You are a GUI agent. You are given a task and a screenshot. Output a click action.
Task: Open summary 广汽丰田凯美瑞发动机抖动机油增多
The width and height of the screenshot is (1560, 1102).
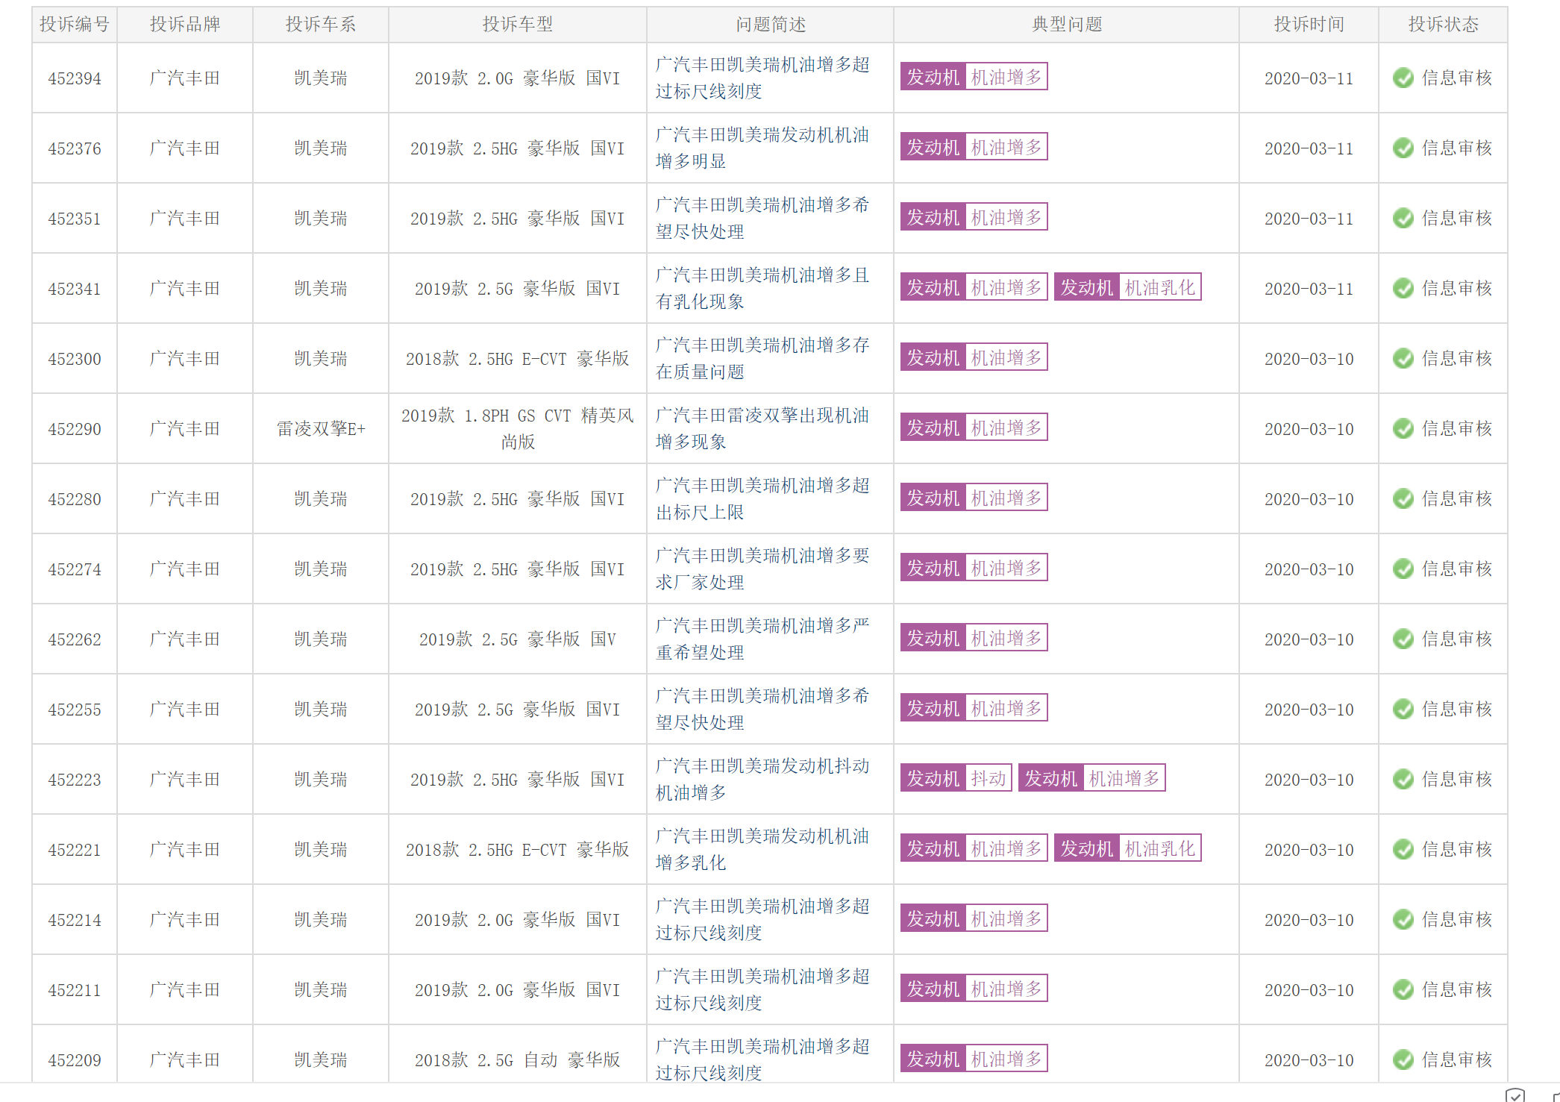tap(762, 779)
